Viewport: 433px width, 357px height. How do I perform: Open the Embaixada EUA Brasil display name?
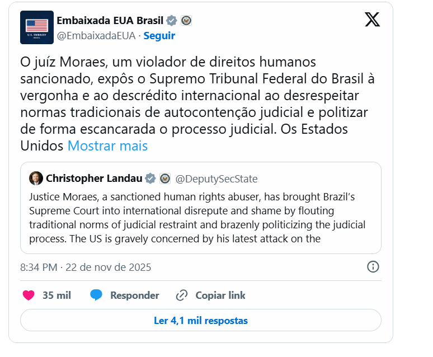tap(110, 21)
